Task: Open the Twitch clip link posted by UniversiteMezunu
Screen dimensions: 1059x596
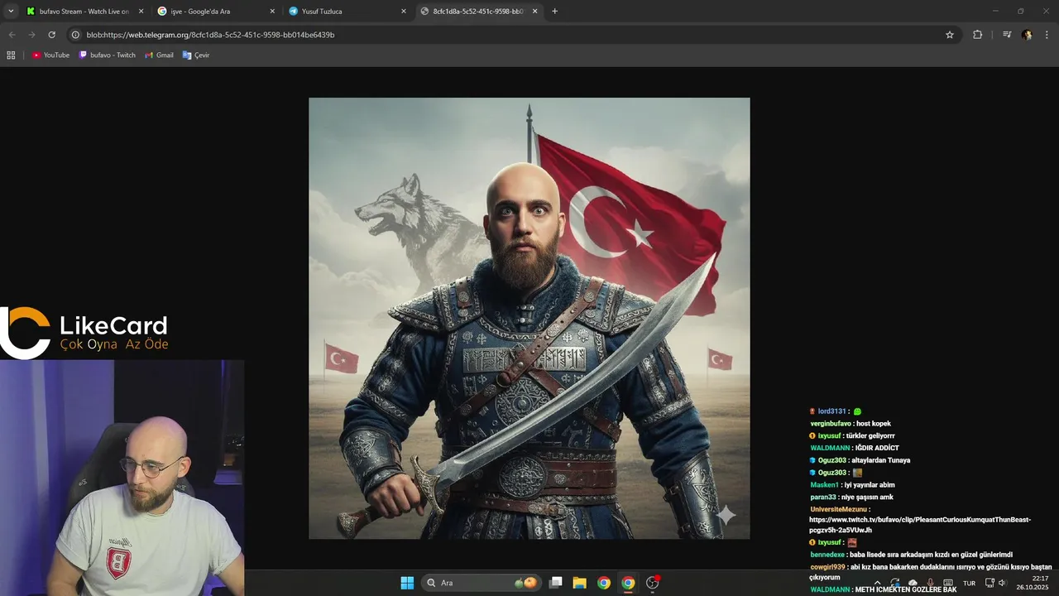Action: (920, 525)
